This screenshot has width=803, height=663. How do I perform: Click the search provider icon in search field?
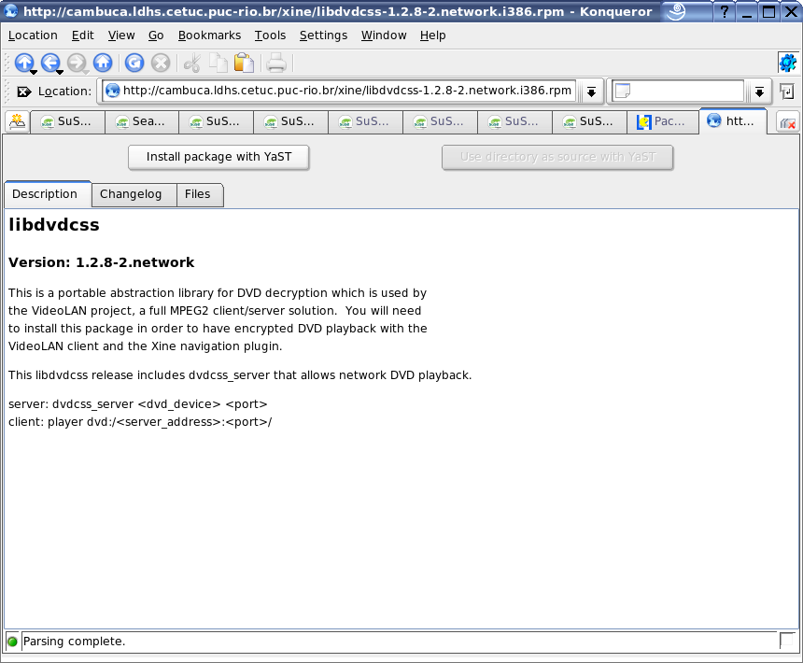[622, 92]
